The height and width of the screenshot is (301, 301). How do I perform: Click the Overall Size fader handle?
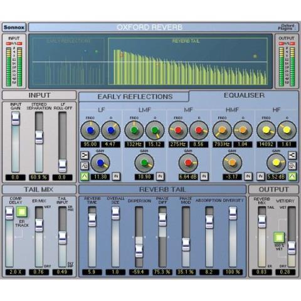point(115,213)
